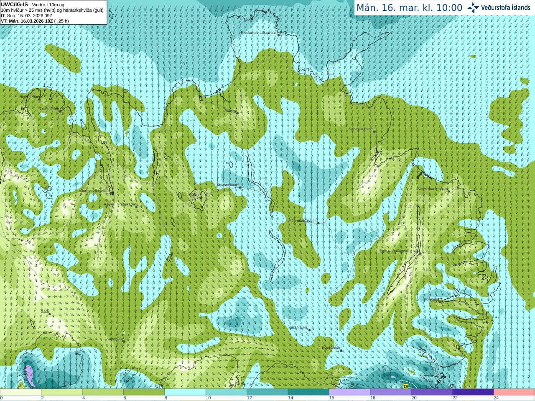This screenshot has height=401, width=535.
Task: Select the Akureyrarflugvöllur station marker
Action: [x=112, y=193]
